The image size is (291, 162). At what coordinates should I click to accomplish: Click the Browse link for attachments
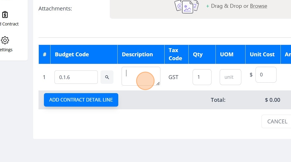pos(258,6)
